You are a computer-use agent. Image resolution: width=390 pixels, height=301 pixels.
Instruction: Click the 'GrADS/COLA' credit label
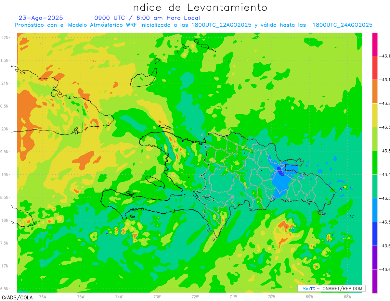17,297
